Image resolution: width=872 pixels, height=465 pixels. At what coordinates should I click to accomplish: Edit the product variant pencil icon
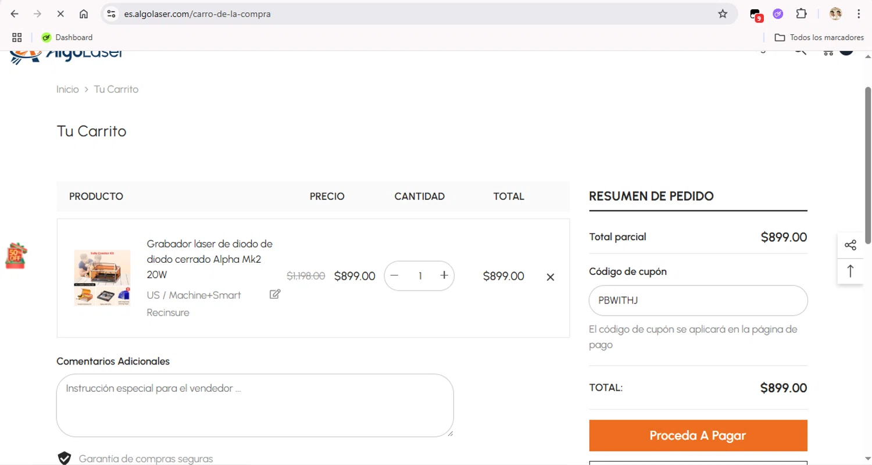[x=275, y=294]
